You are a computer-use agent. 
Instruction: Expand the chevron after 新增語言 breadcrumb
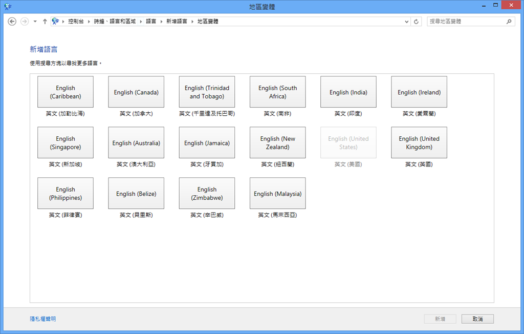[192, 22]
